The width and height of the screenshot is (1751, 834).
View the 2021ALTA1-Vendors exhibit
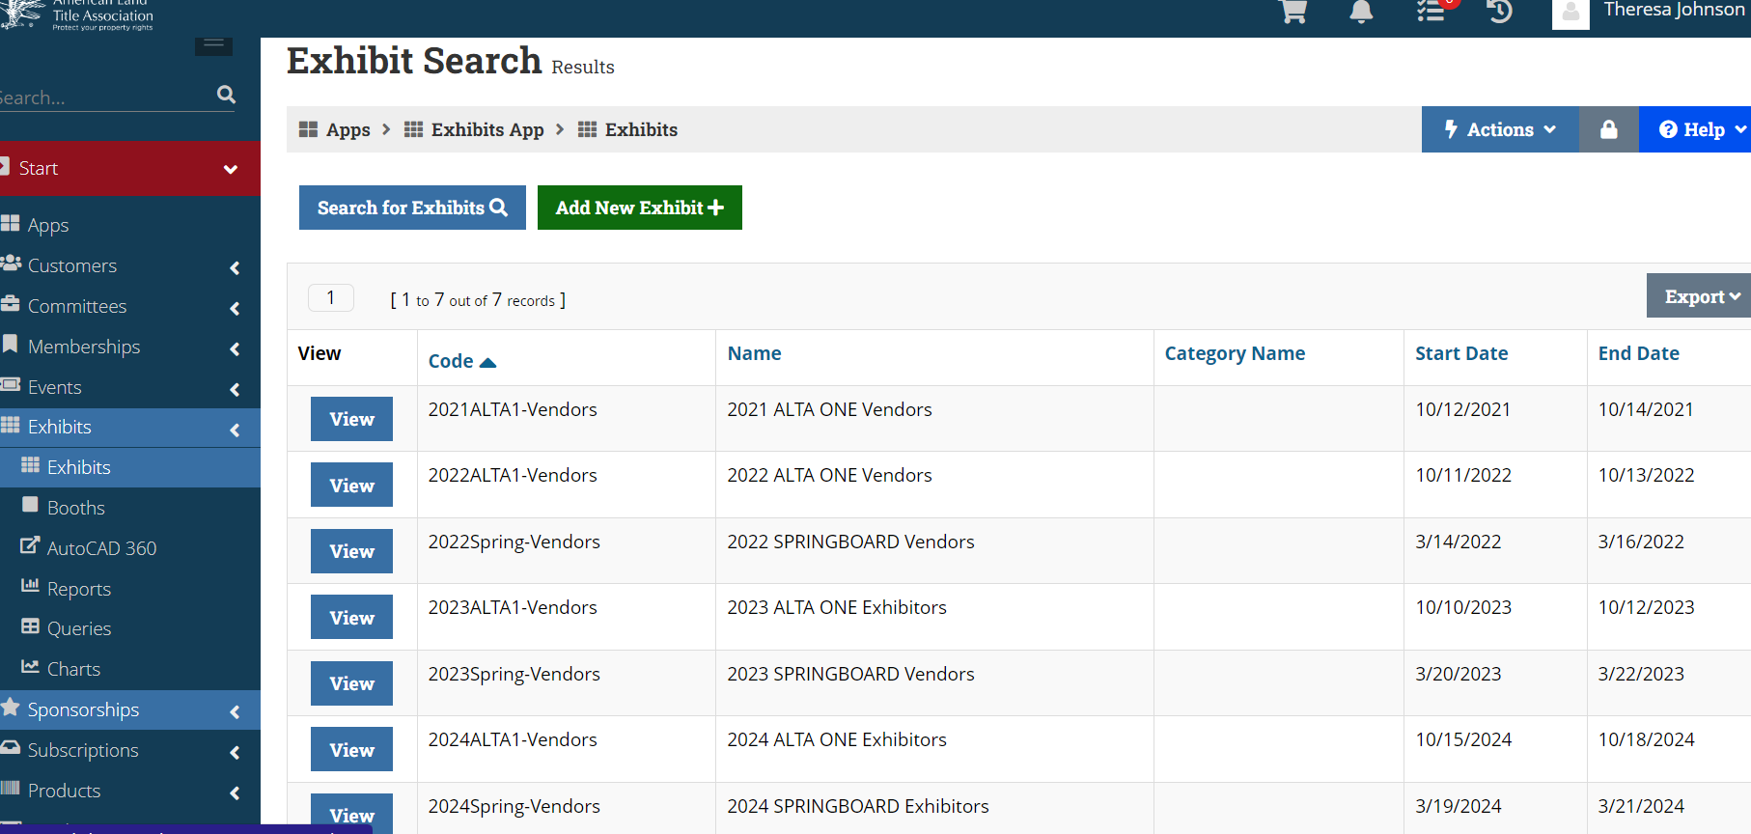[x=351, y=419]
